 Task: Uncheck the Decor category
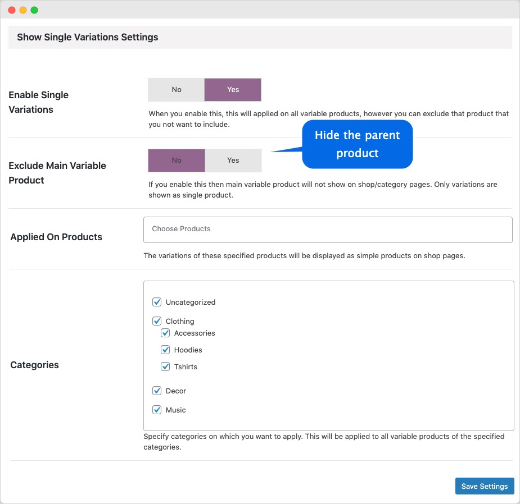(157, 391)
